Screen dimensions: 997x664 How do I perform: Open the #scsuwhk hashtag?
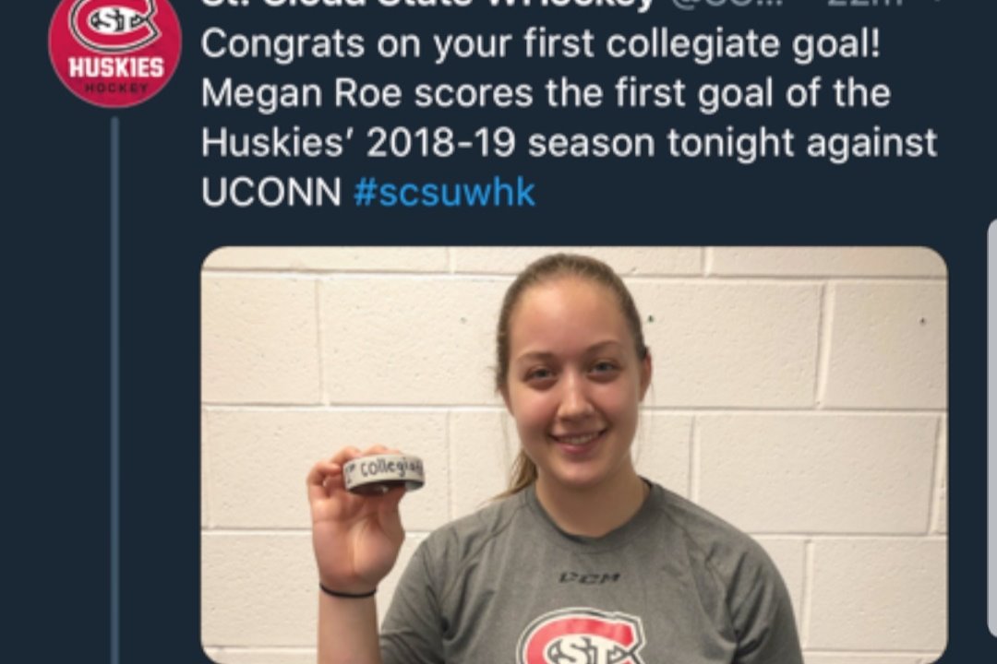[x=444, y=192]
